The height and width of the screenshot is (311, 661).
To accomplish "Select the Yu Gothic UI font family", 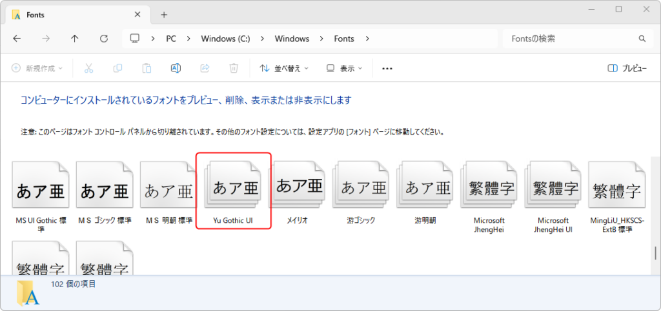I will point(233,193).
